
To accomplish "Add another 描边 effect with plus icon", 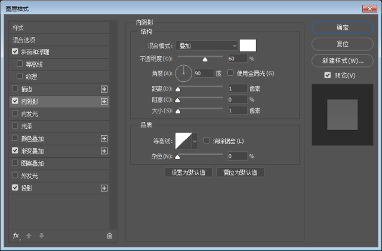I will pyautogui.click(x=104, y=89).
